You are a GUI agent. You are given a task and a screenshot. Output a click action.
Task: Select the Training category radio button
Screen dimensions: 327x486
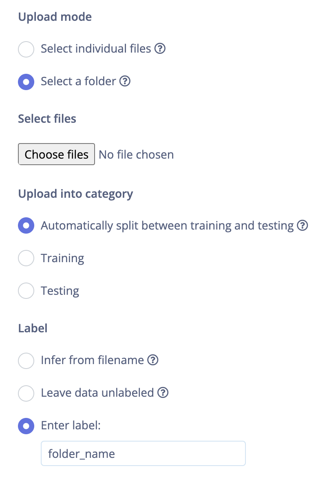(x=26, y=258)
